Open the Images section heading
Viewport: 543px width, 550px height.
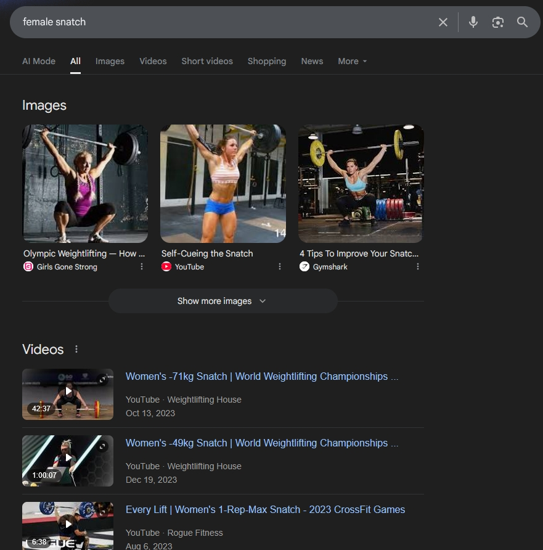pyautogui.click(x=44, y=105)
